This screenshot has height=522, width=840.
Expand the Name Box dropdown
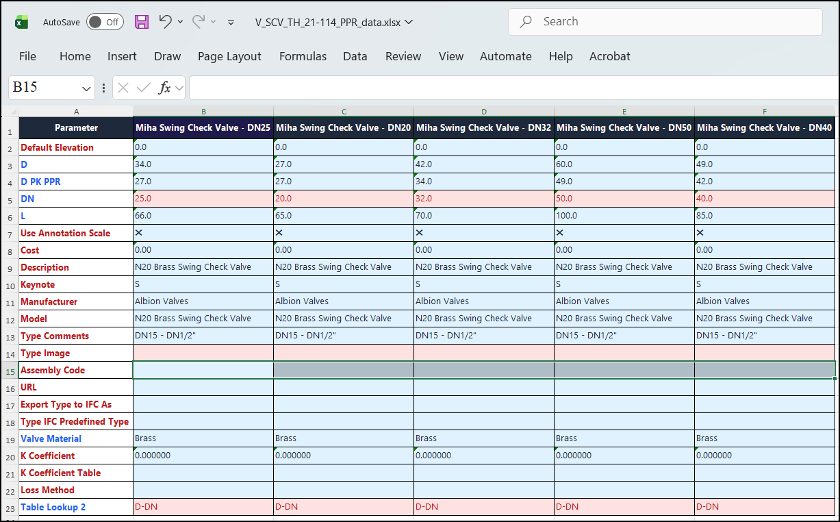pyautogui.click(x=87, y=88)
